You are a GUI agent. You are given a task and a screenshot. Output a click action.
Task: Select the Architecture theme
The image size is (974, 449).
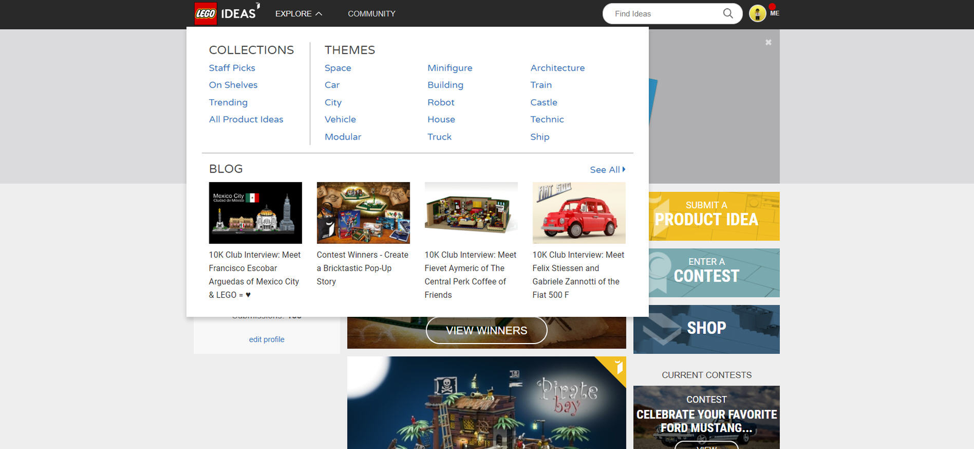pos(557,68)
